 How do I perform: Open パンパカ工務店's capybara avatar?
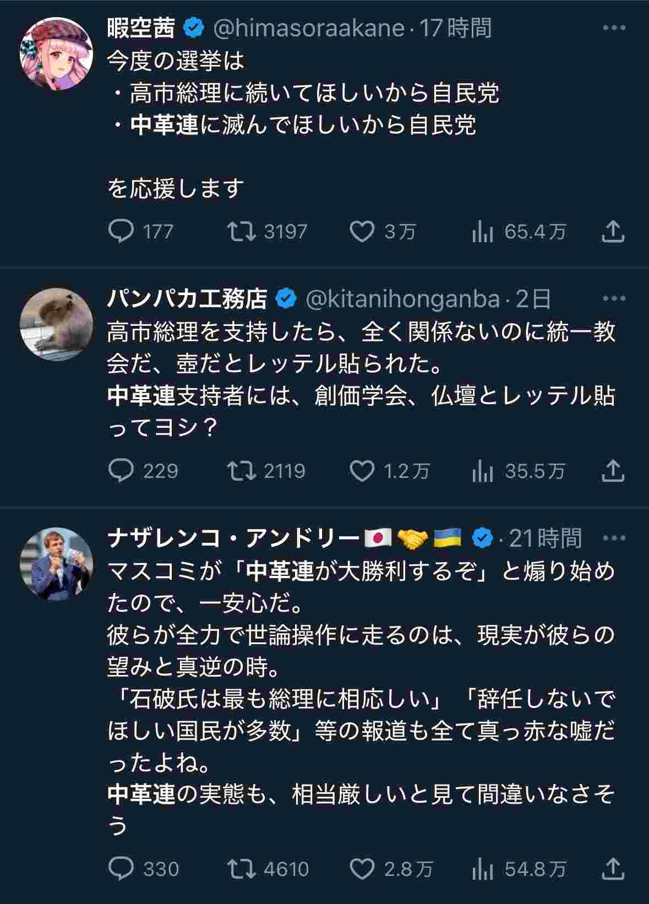(x=56, y=324)
